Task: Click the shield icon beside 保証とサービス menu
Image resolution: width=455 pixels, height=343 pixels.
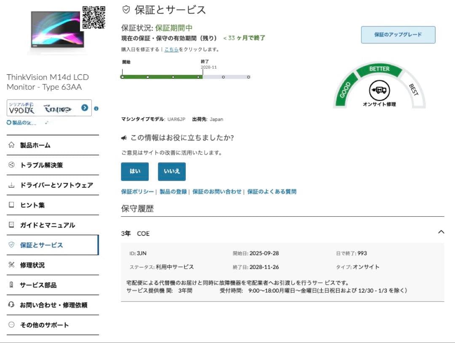Action: coord(11,245)
